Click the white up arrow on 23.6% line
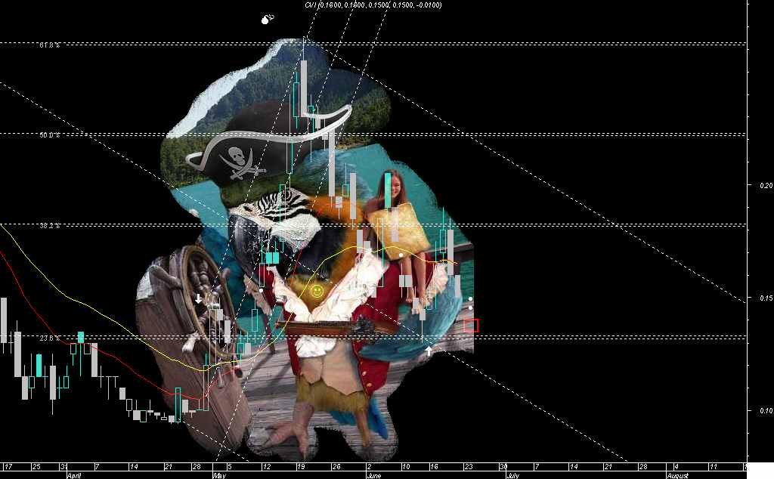This screenshot has width=774, height=479. click(x=429, y=351)
